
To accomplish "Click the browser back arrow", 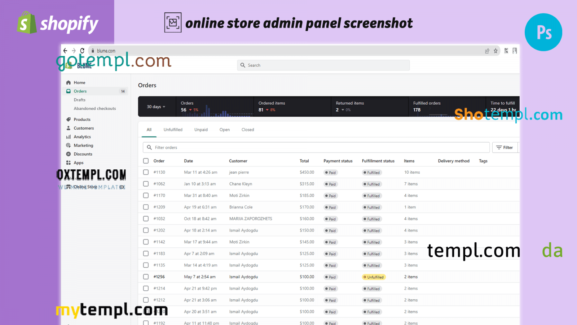I will [65, 51].
